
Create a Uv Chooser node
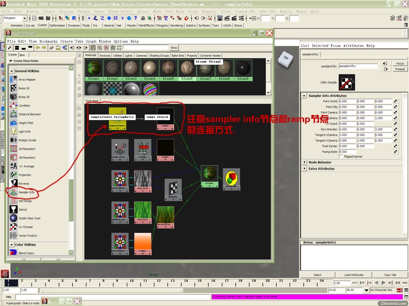tap(22, 227)
